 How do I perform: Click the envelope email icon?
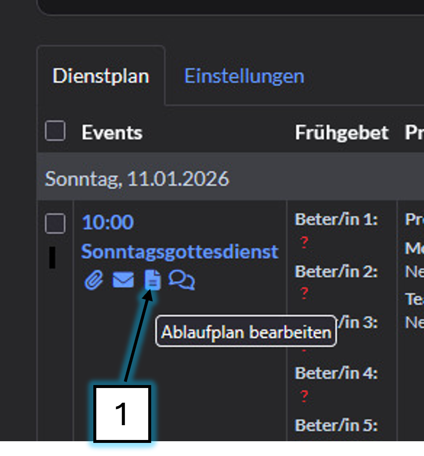tap(123, 280)
